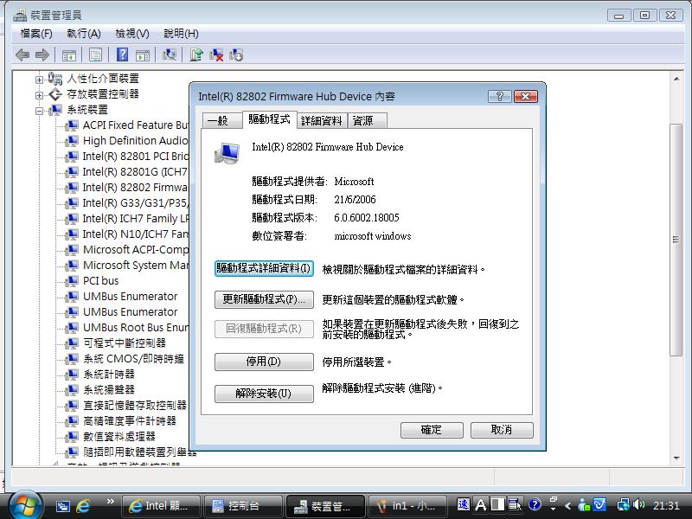Image resolution: width=692 pixels, height=519 pixels.
Task: Click the 更新驅動程式(P)... button
Action: pyautogui.click(x=264, y=299)
